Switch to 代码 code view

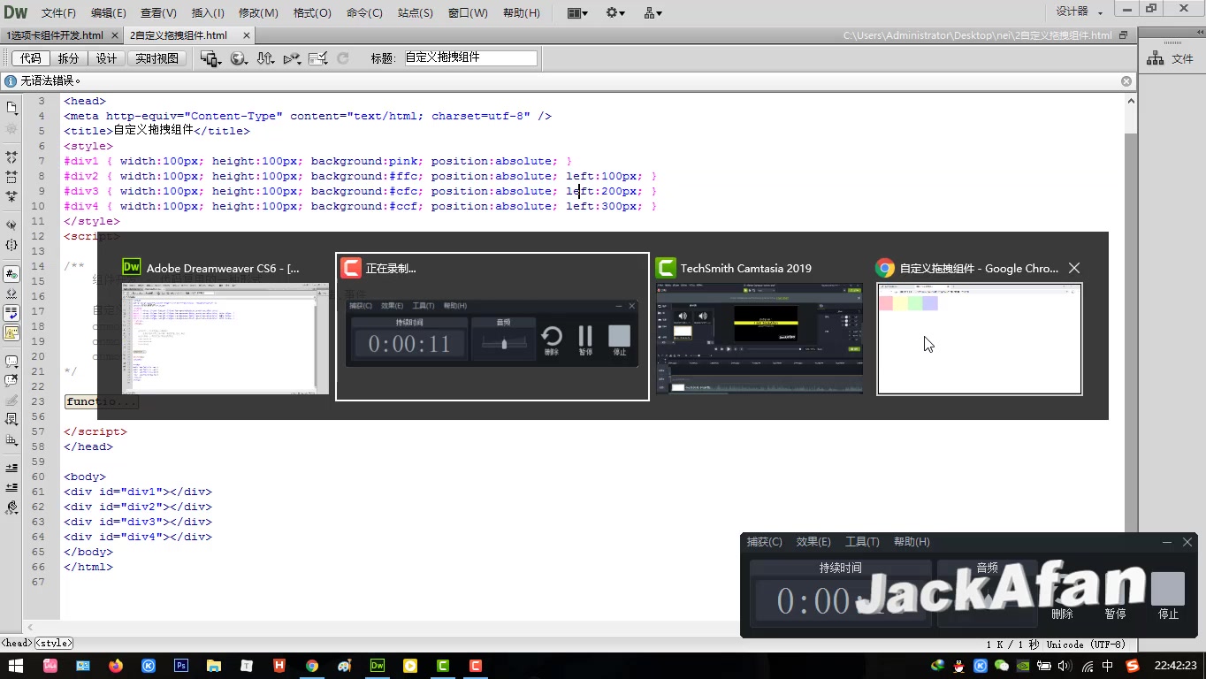tap(30, 58)
